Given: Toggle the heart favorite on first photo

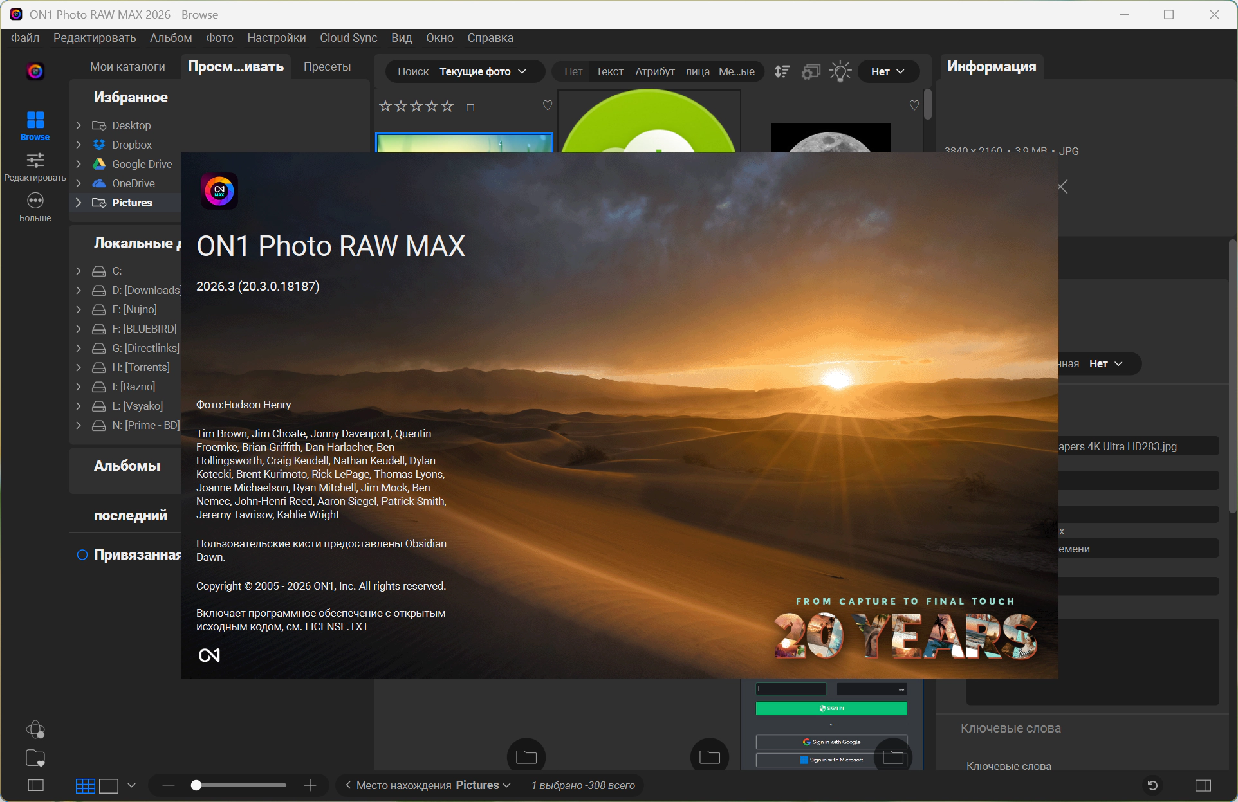Looking at the screenshot, I should (x=547, y=105).
